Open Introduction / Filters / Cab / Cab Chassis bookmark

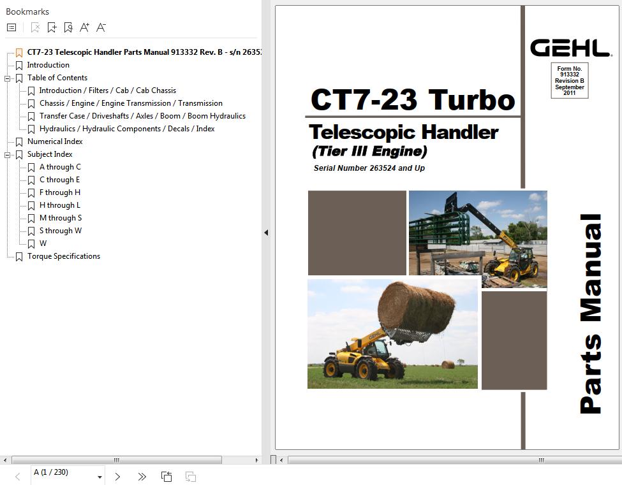click(108, 90)
